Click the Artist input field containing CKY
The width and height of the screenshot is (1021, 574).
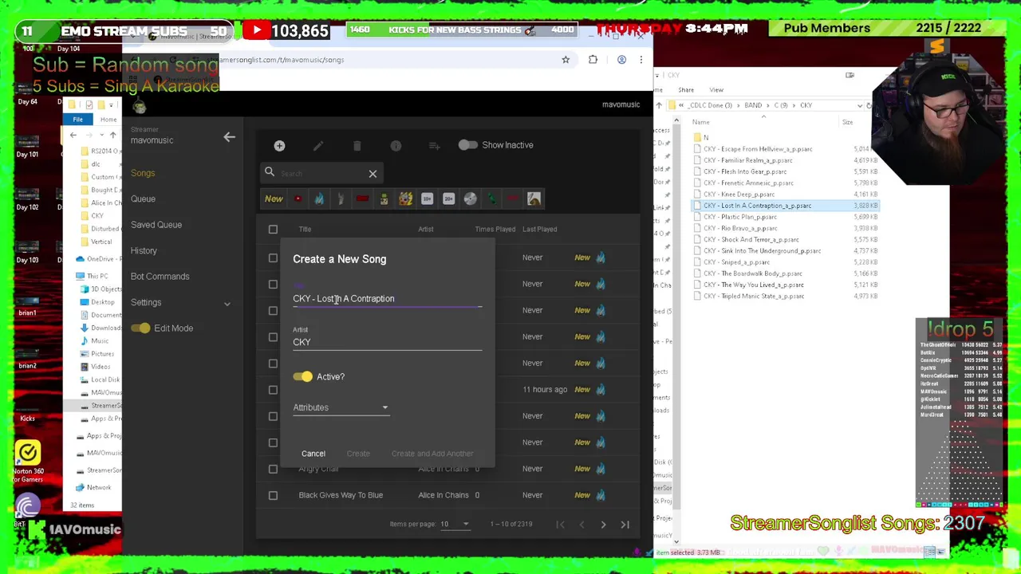pos(388,342)
